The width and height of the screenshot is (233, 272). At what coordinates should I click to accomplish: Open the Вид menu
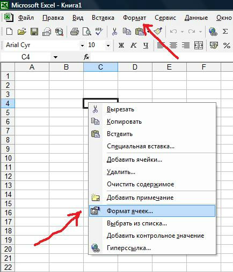pyautogui.click(x=78, y=18)
